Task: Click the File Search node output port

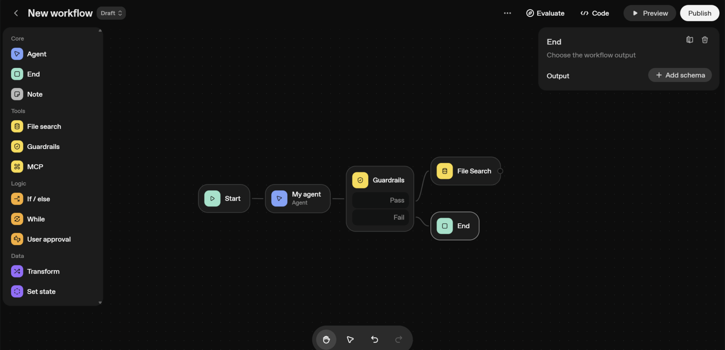Action: click(x=500, y=171)
